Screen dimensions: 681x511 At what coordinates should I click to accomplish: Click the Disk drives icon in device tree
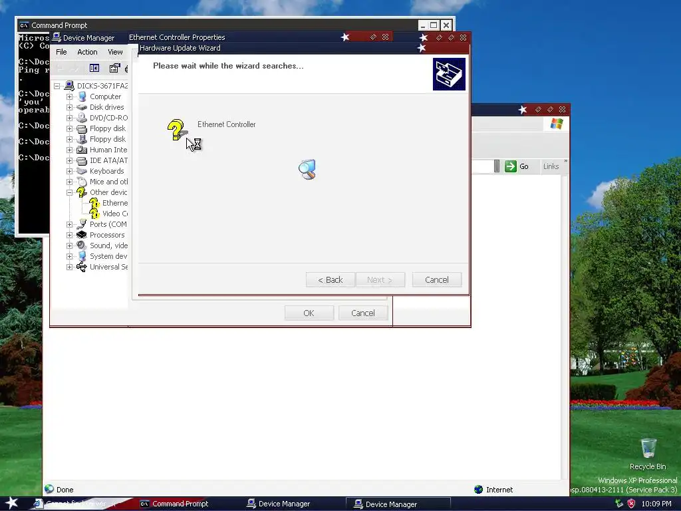pos(82,107)
